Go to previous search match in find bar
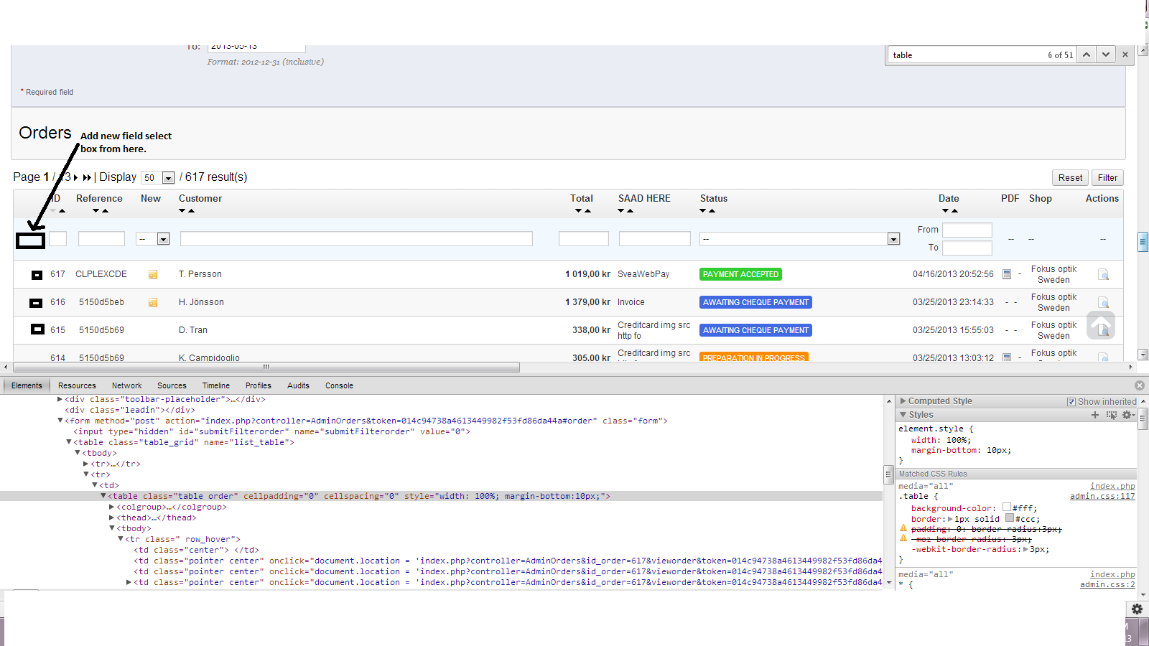 [1086, 55]
